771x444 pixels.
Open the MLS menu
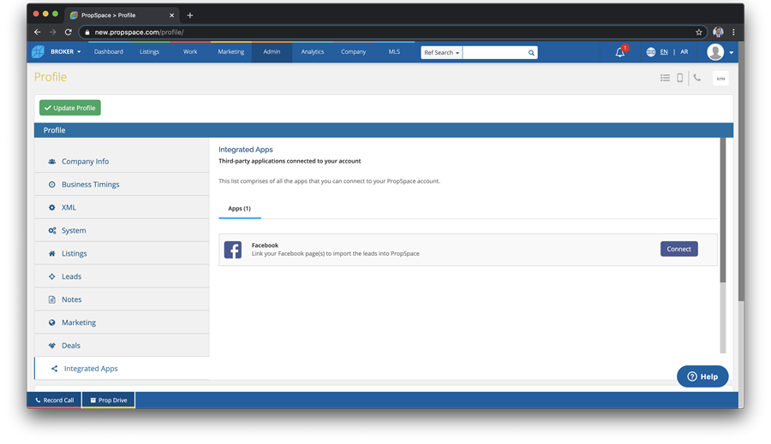click(x=394, y=51)
